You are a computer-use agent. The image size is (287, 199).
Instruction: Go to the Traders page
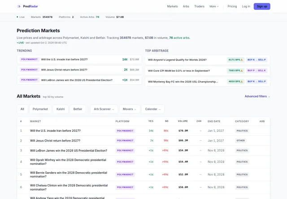[x=199, y=6]
